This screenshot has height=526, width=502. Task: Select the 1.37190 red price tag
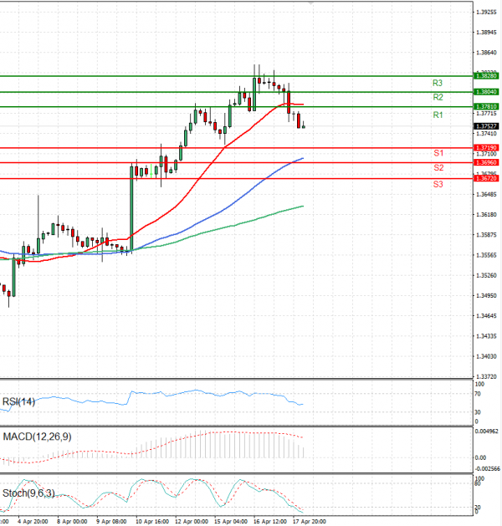click(486, 148)
